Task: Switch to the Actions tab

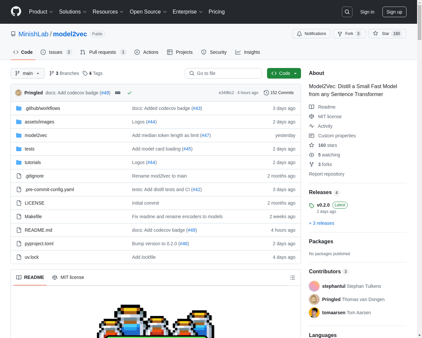Action: pos(146,52)
